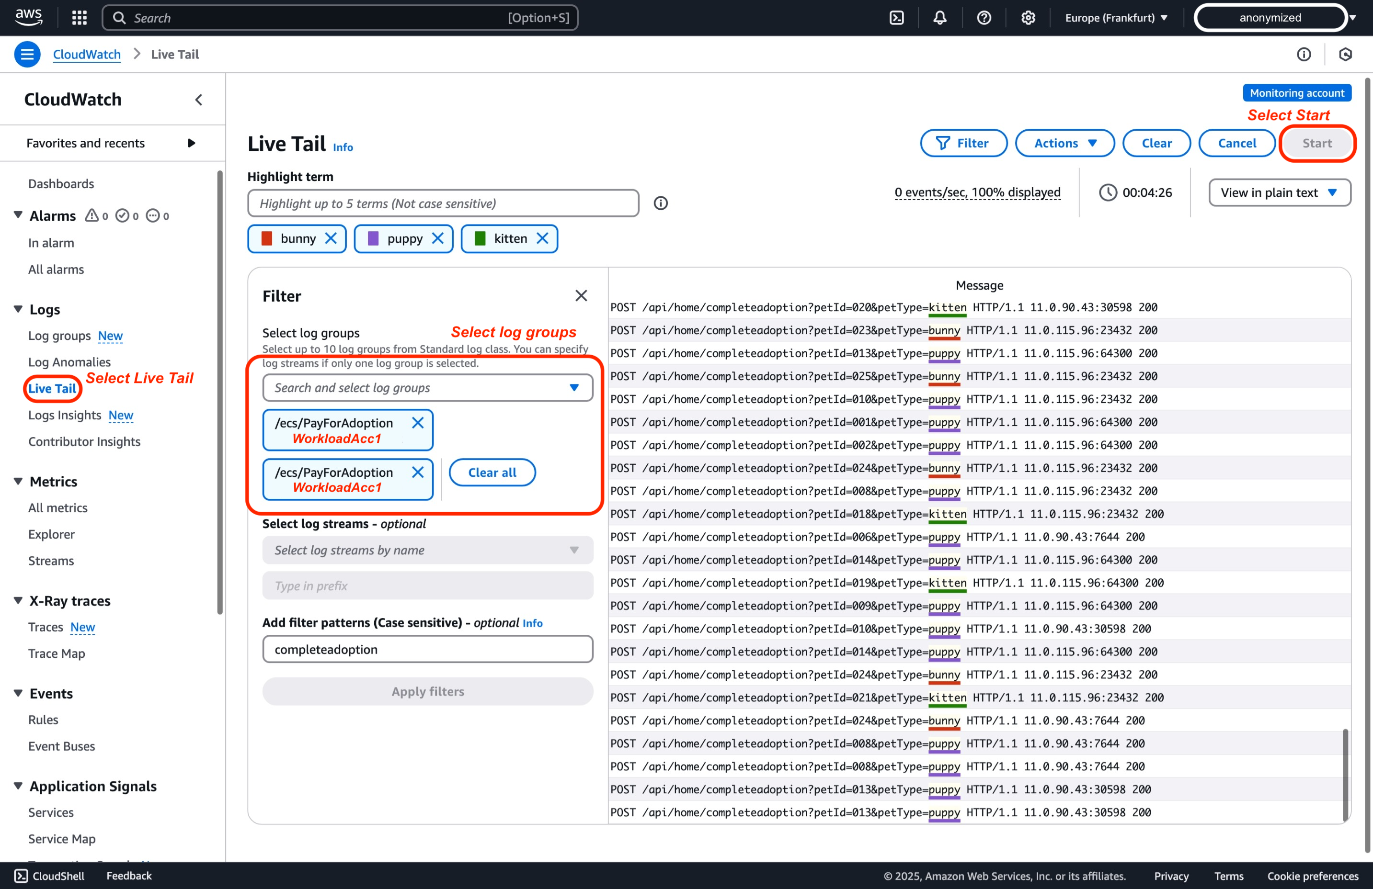The image size is (1373, 889).
Task: Click the Cancel button
Action: pyautogui.click(x=1236, y=143)
